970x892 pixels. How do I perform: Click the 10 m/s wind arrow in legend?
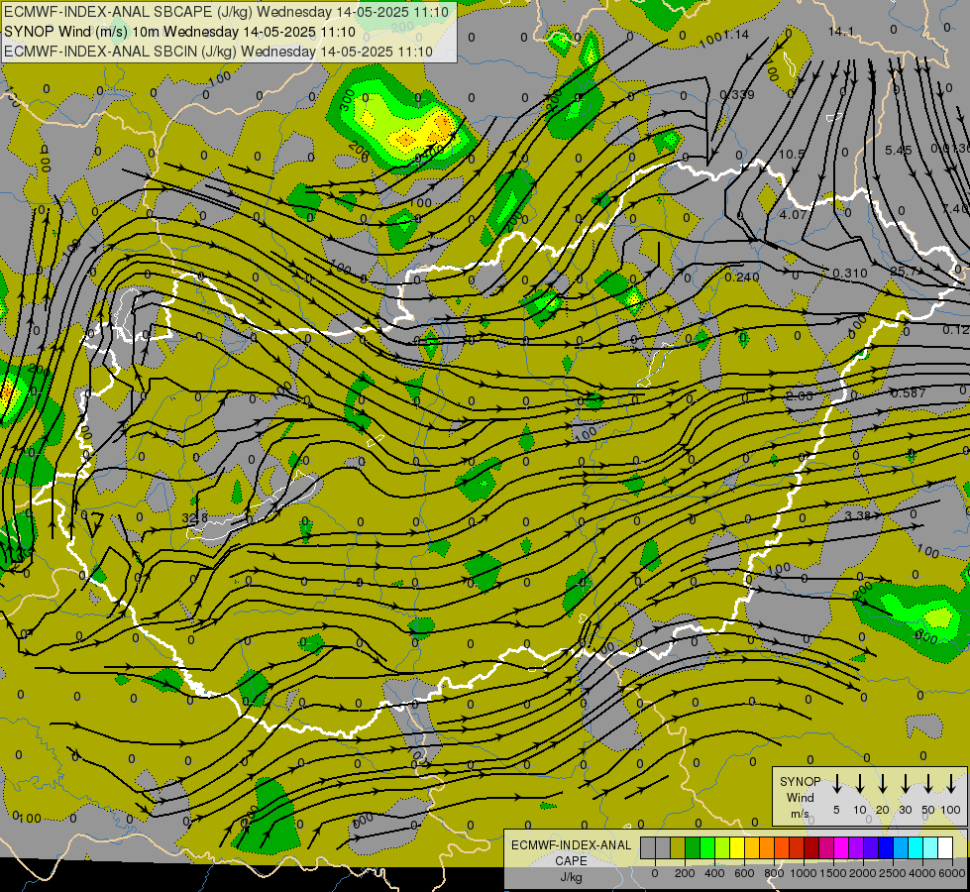(859, 783)
